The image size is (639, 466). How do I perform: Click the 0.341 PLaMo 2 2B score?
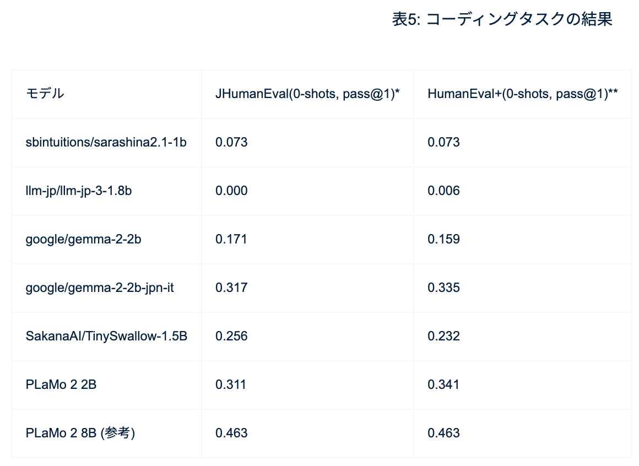click(x=443, y=384)
